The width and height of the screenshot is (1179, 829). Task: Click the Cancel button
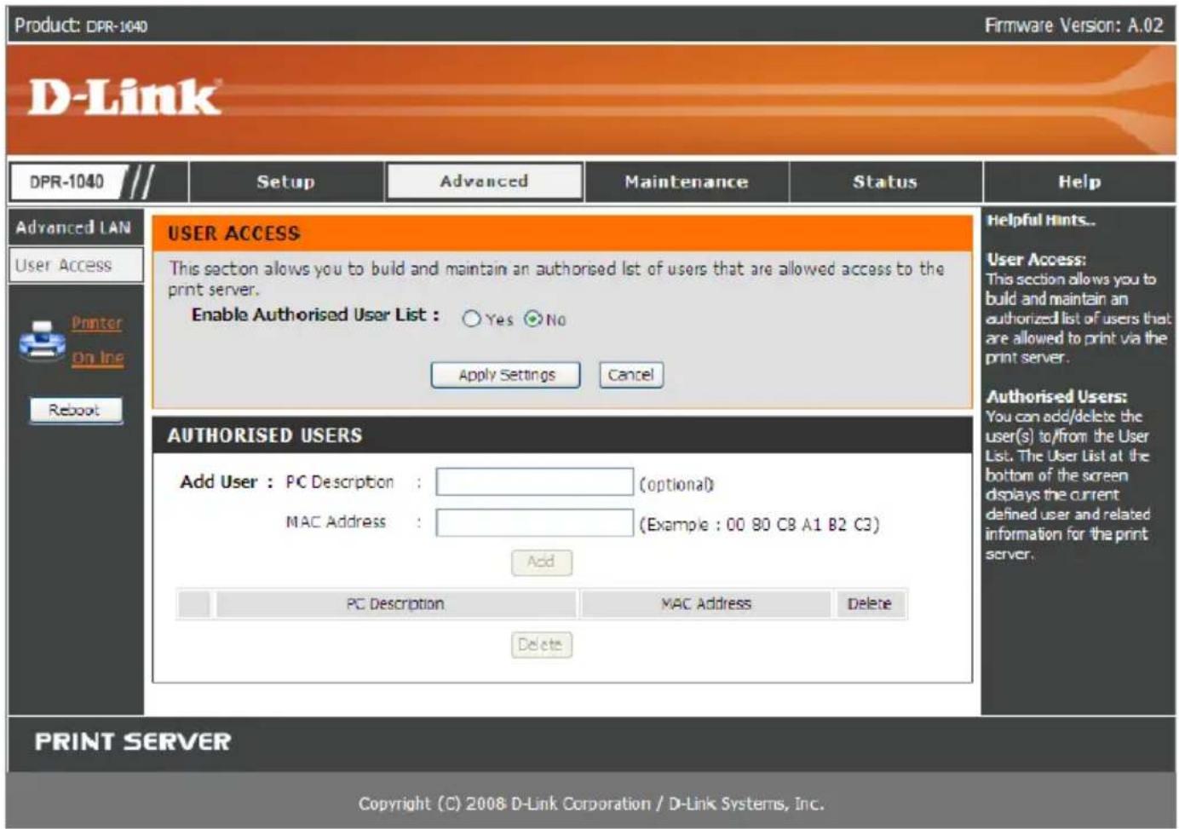pos(631,375)
